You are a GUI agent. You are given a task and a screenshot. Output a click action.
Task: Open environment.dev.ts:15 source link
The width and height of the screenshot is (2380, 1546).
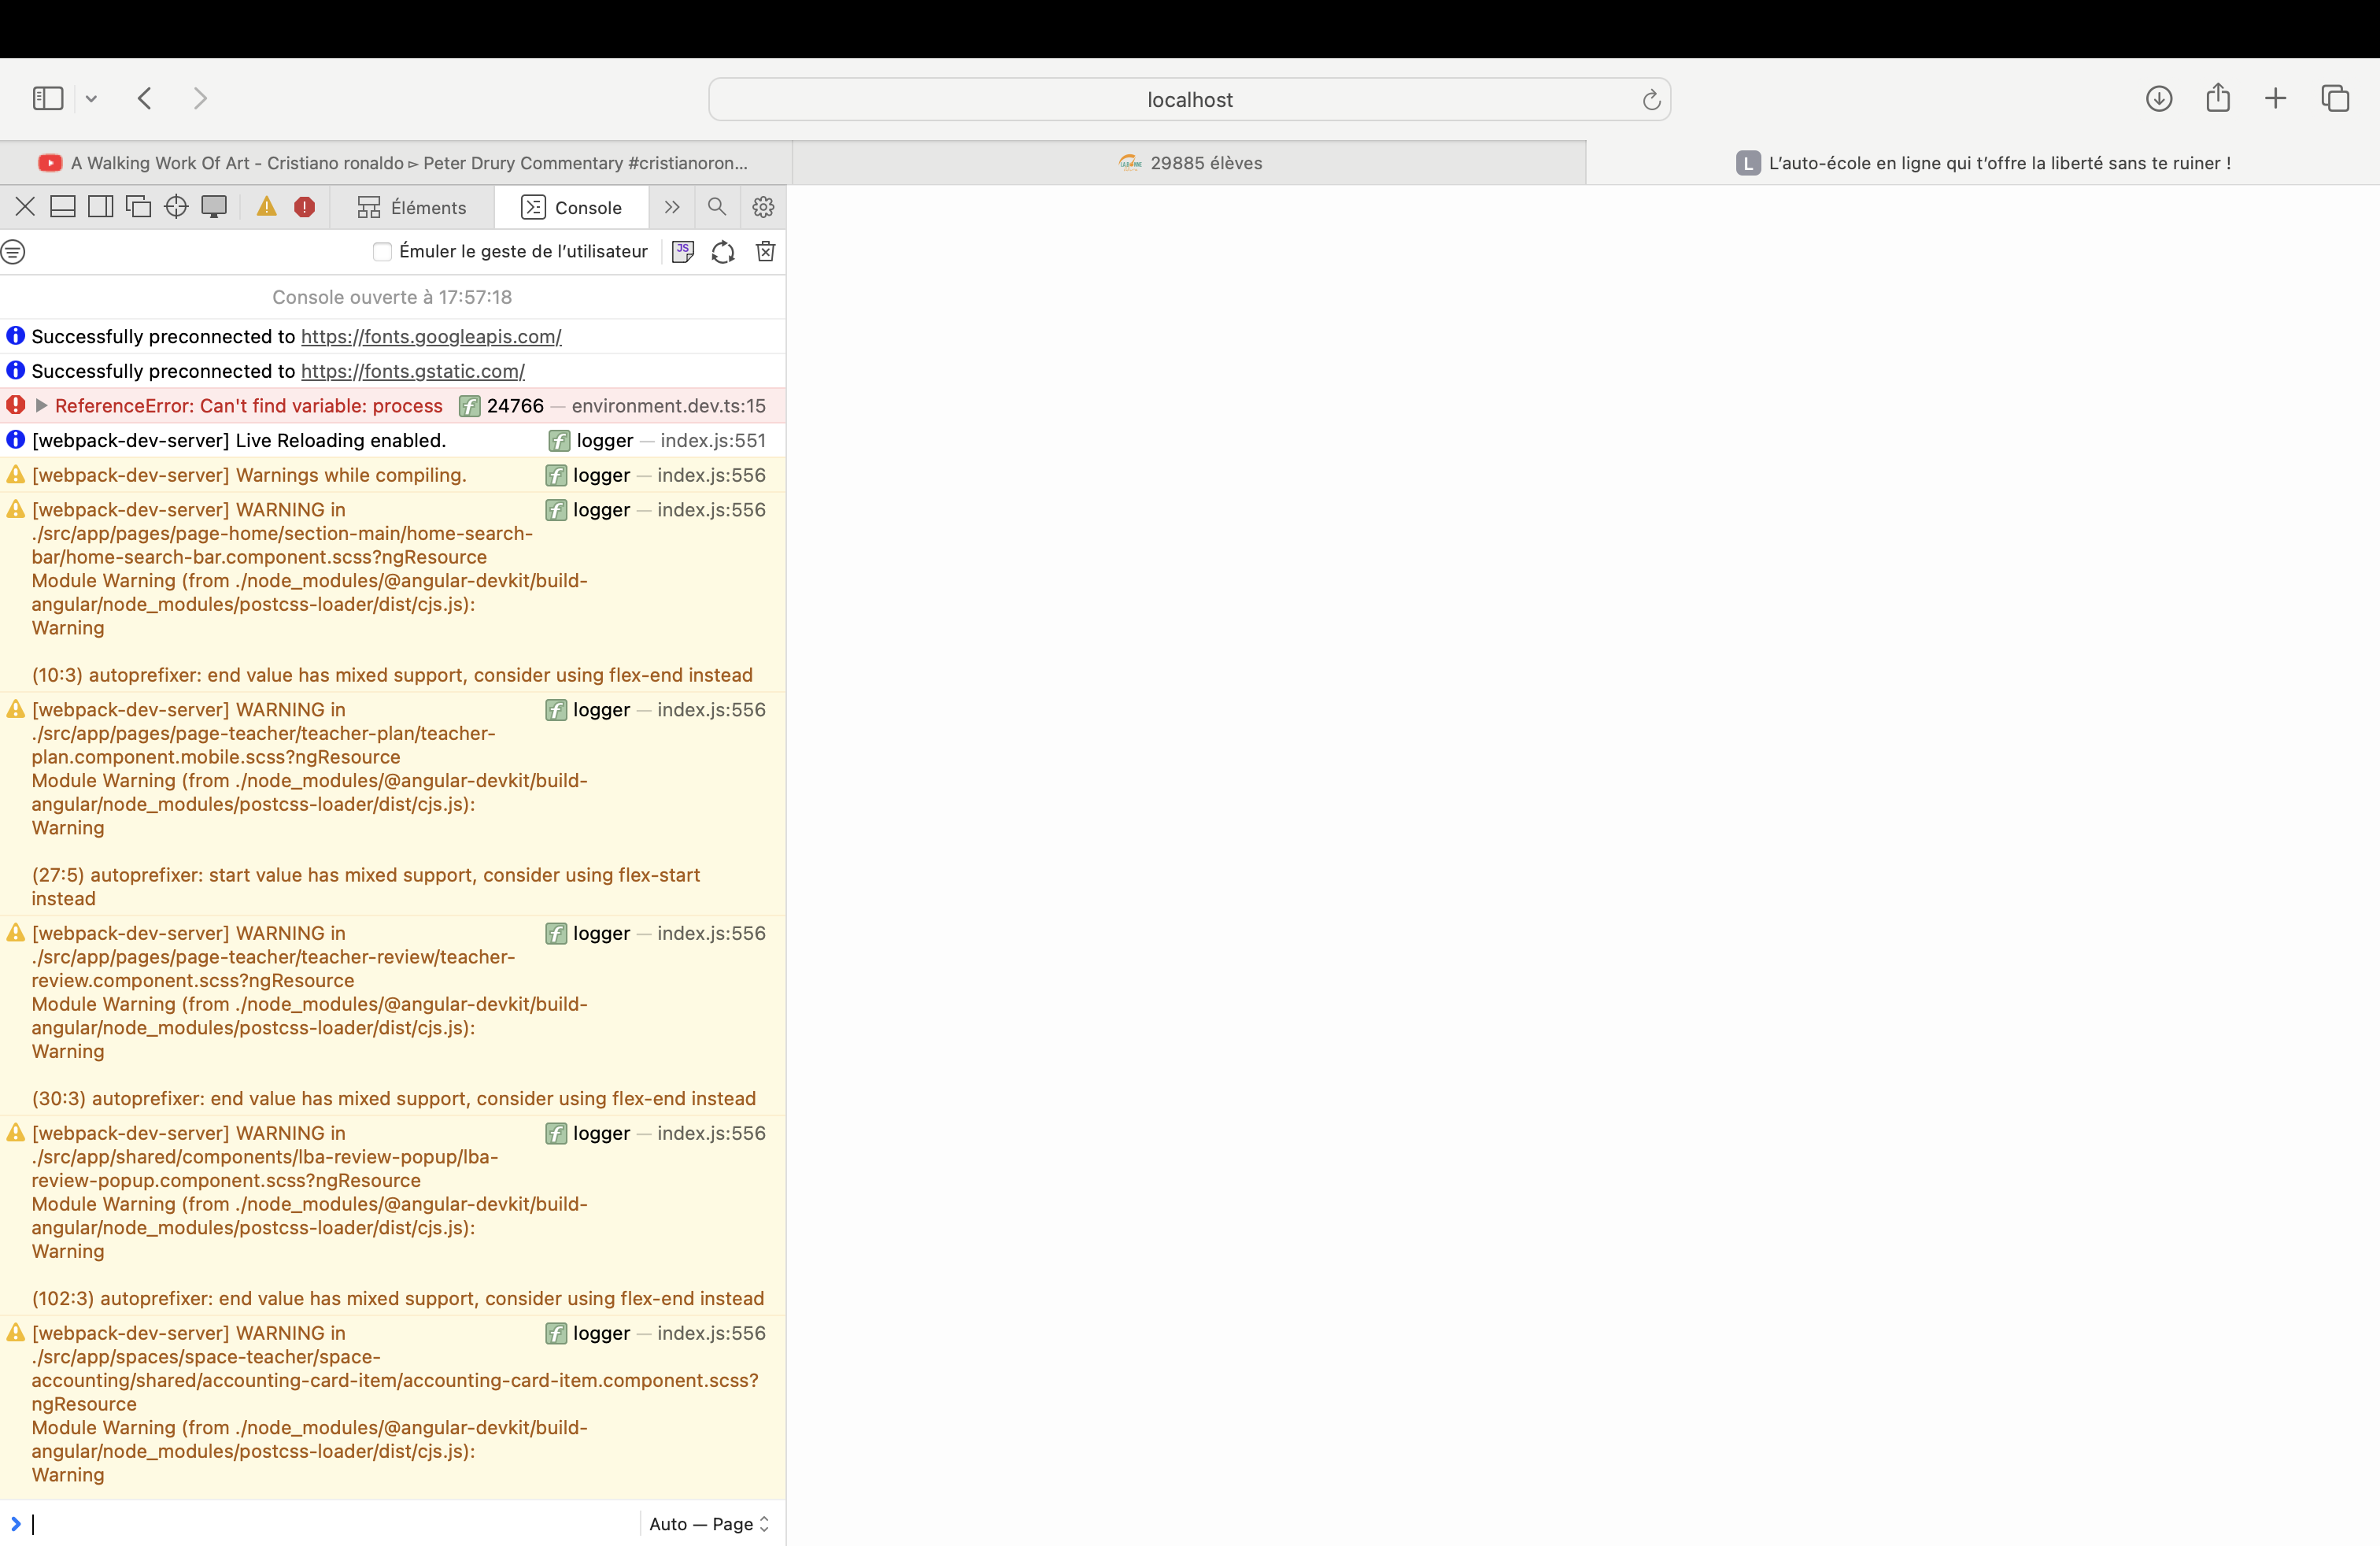coord(668,405)
